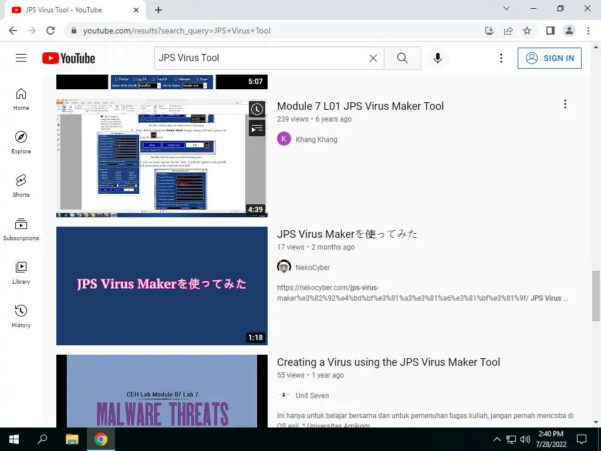Open Home in sidebar
601x451 pixels.
[x=21, y=99]
